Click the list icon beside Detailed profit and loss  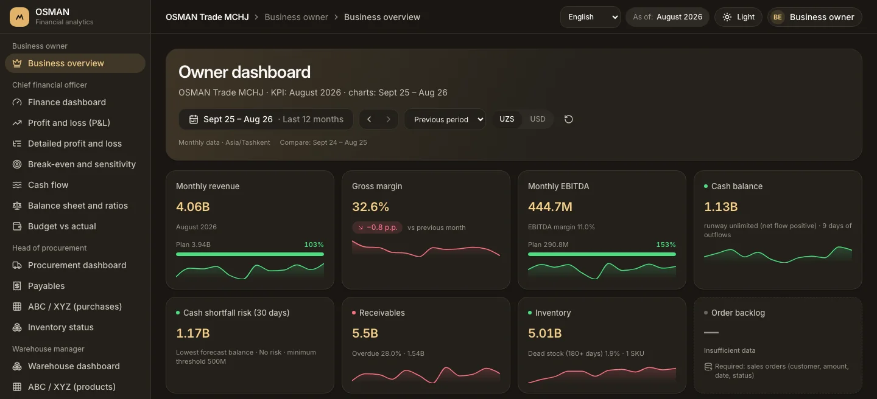point(17,144)
